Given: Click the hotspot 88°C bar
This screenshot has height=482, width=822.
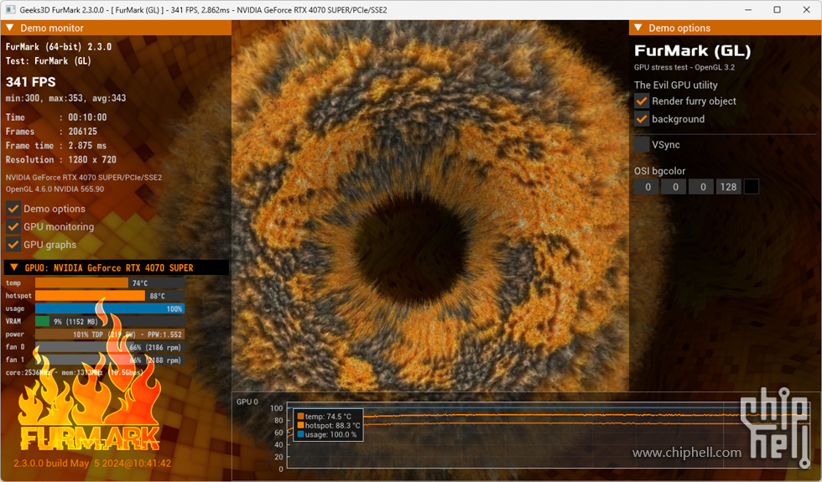Looking at the screenshot, I should click(x=110, y=296).
